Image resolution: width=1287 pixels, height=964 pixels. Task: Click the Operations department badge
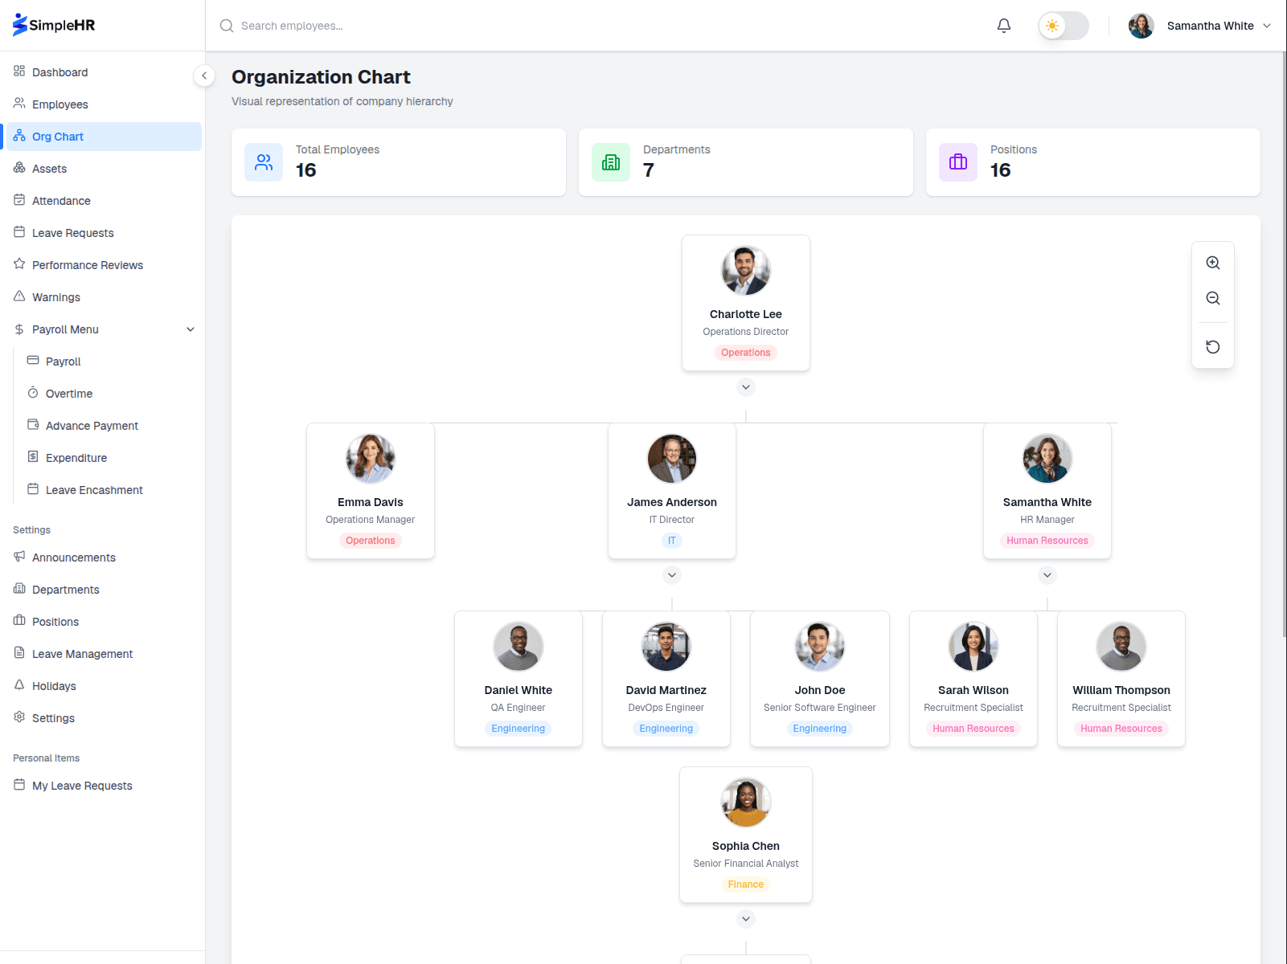pos(745,352)
